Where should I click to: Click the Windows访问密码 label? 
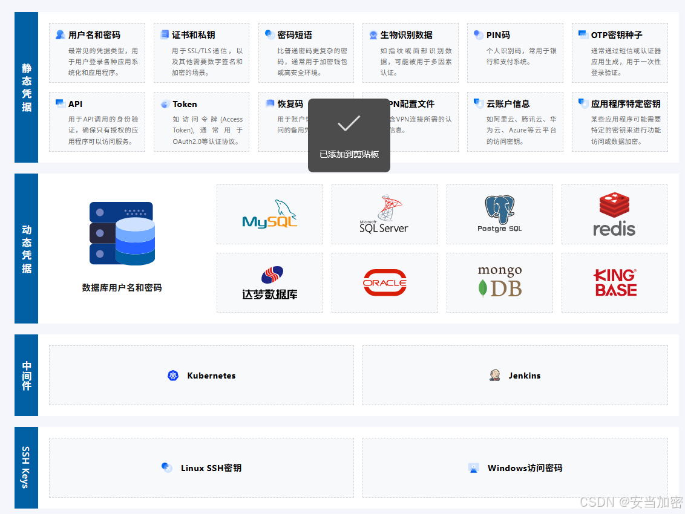525,467
